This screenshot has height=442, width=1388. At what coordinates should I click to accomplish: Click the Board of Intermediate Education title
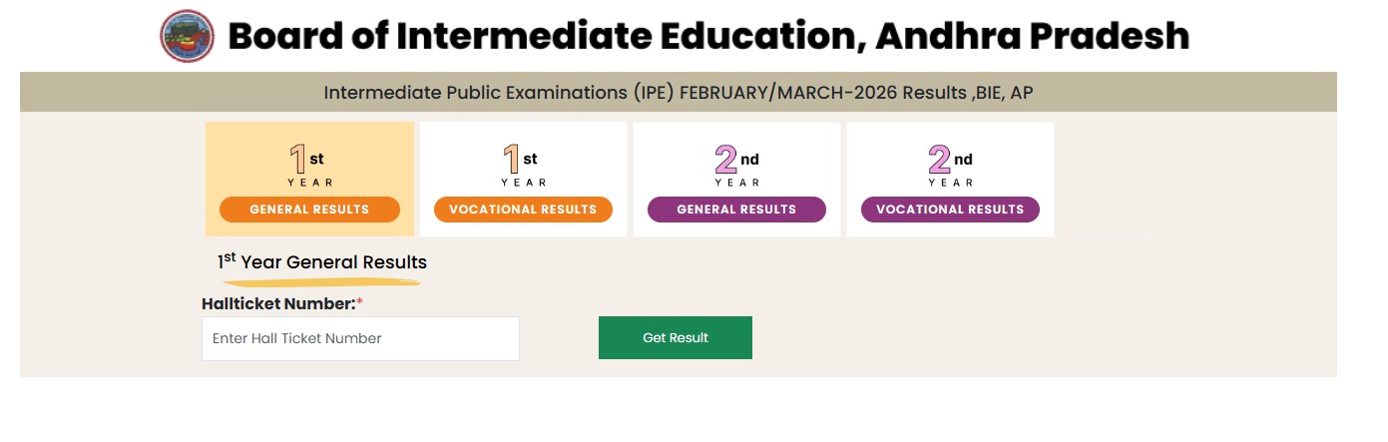(708, 37)
